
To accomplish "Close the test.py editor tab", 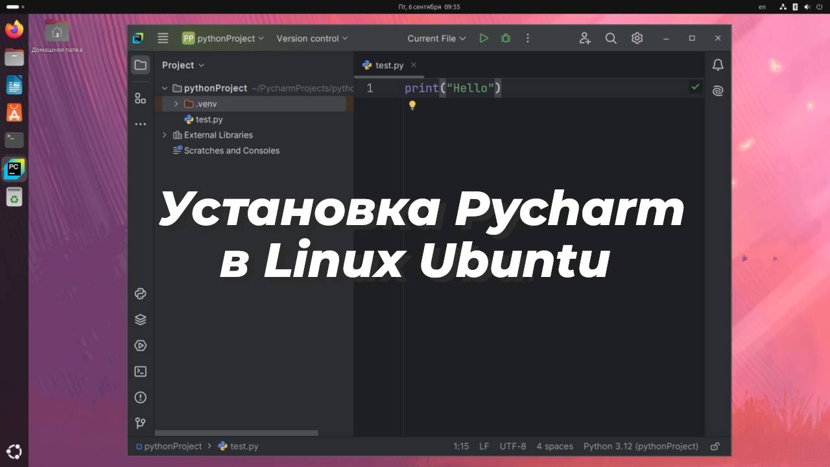I will 414,65.
